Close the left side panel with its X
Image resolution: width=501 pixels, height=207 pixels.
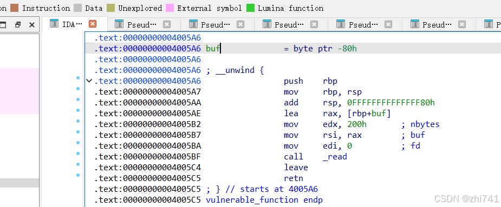tap(32, 24)
